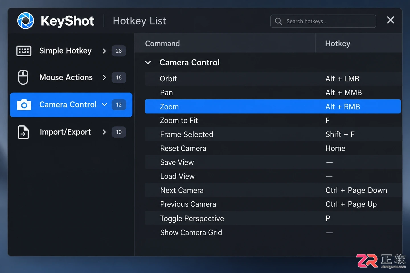Collapse the Camera Control sidebar chevron
The image size is (410, 273).
[104, 105]
